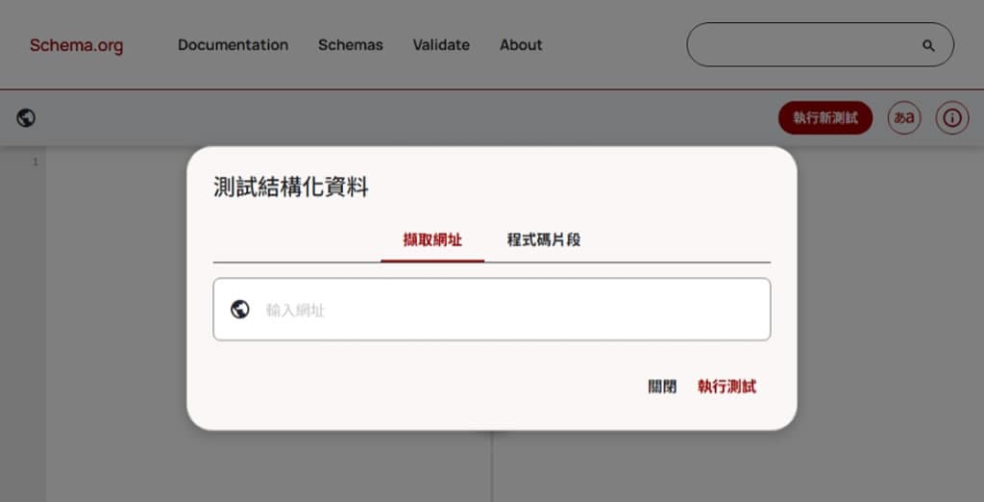984x502 pixels.
Task: Focus the 輸入網址 input field
Action: point(509,310)
